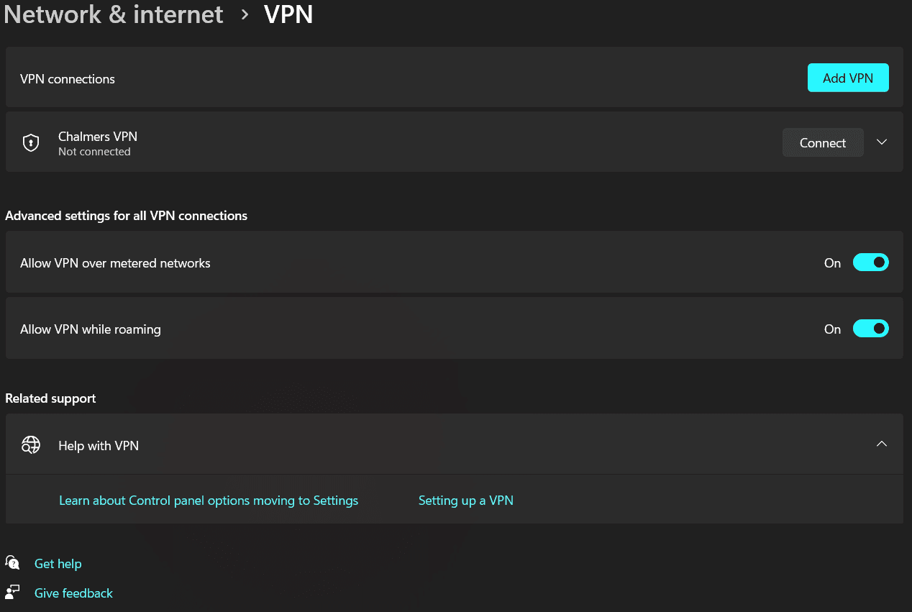Disable Allow VPN over metered networks toggle
The image size is (912, 612).
coord(870,262)
